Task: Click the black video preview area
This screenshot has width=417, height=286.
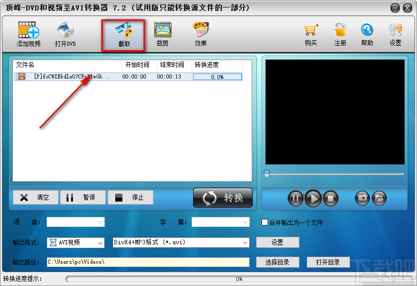Action: coord(335,112)
